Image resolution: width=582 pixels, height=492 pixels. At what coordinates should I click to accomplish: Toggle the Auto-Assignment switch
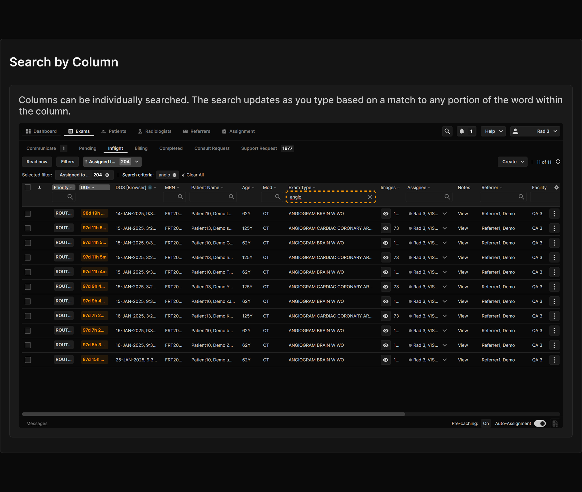coord(540,423)
